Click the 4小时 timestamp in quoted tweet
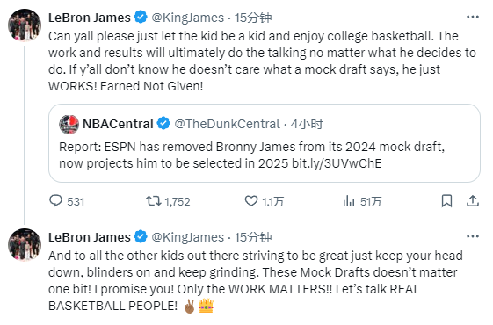493x325 pixels. tap(307, 124)
